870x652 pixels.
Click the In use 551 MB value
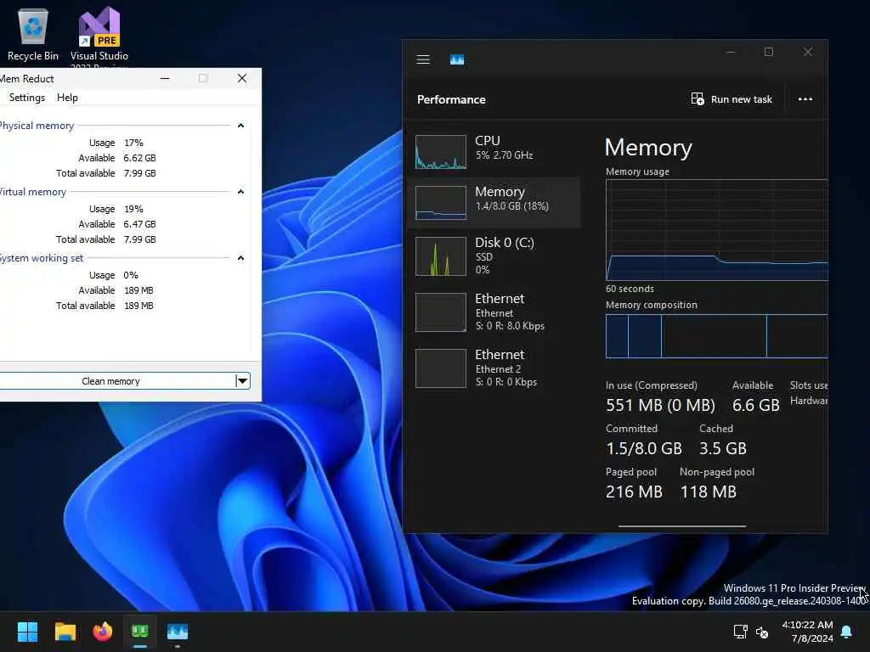tap(660, 405)
